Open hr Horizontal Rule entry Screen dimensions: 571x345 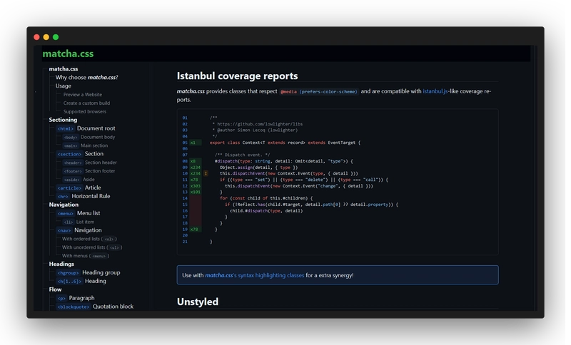click(84, 196)
